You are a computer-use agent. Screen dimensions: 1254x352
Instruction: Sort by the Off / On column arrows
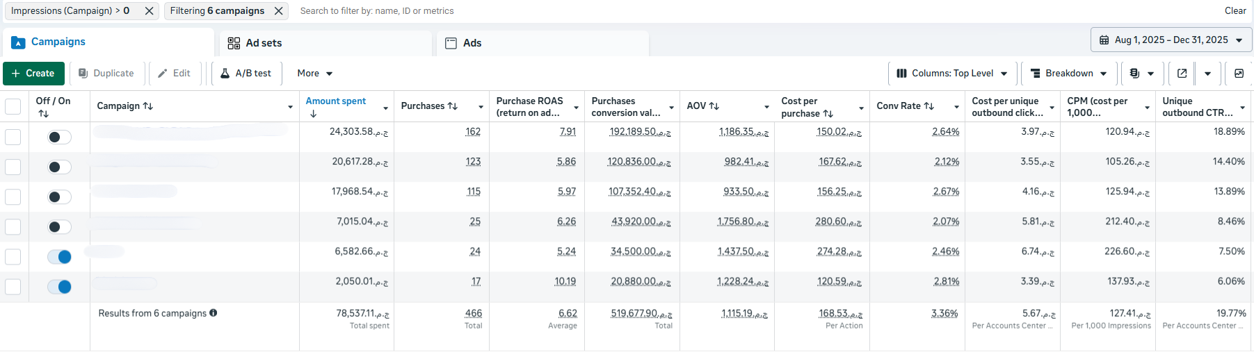pos(44,113)
